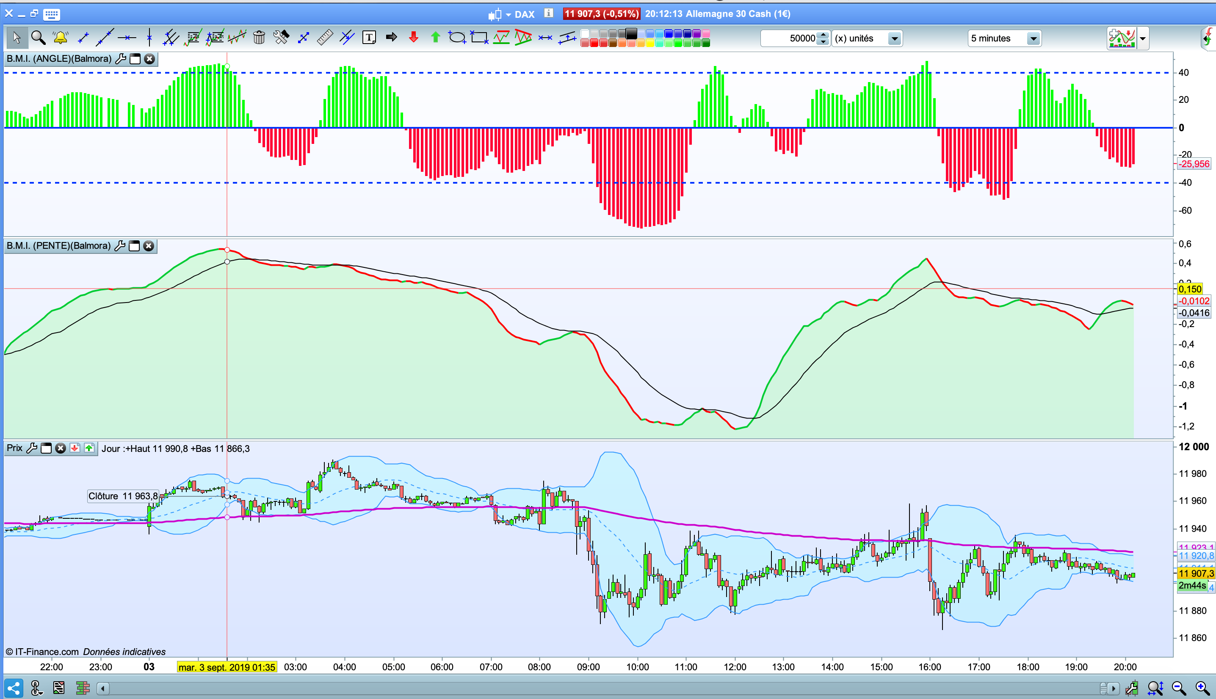Open the 5 minutes timeframe dropdown
Viewport: 1216px width, 699px height.
[x=1033, y=39]
